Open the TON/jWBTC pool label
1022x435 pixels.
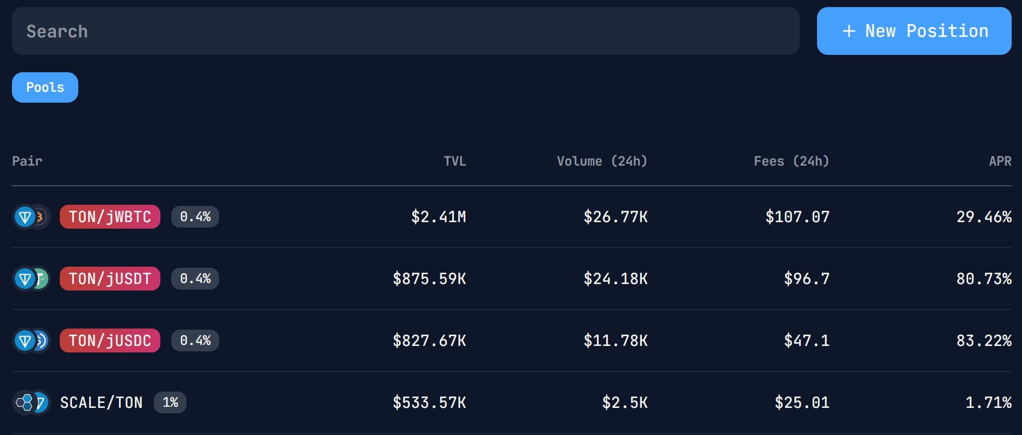110,217
